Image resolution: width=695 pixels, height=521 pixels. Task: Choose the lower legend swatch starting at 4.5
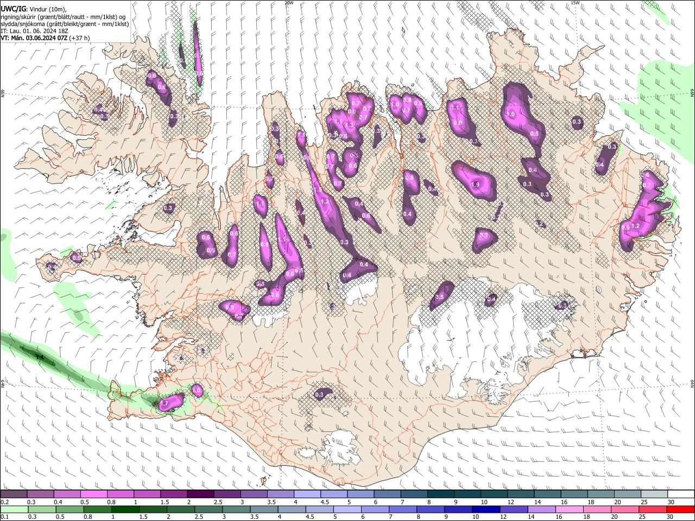pos(319,509)
